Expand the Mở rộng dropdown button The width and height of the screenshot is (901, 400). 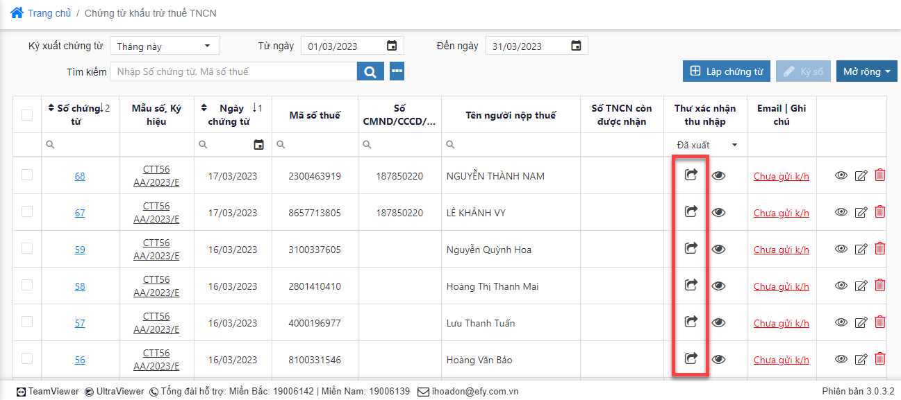point(866,71)
